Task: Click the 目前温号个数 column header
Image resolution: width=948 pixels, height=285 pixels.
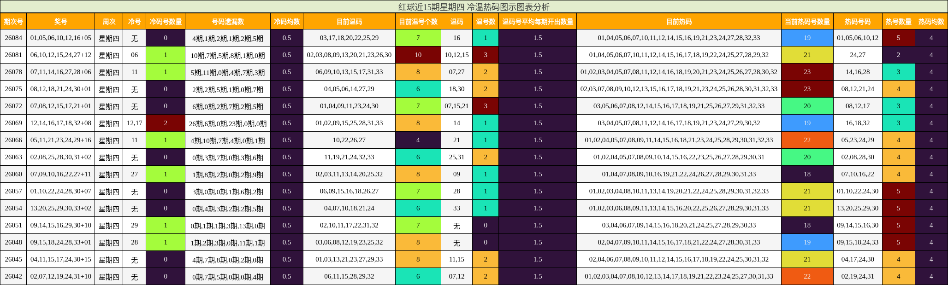Action: [418, 21]
